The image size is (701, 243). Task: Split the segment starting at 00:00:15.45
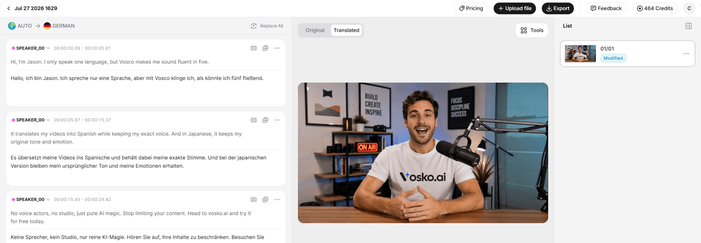(253, 200)
